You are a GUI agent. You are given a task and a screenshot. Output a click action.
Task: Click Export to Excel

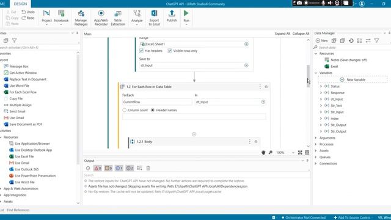pyautogui.click(x=154, y=18)
